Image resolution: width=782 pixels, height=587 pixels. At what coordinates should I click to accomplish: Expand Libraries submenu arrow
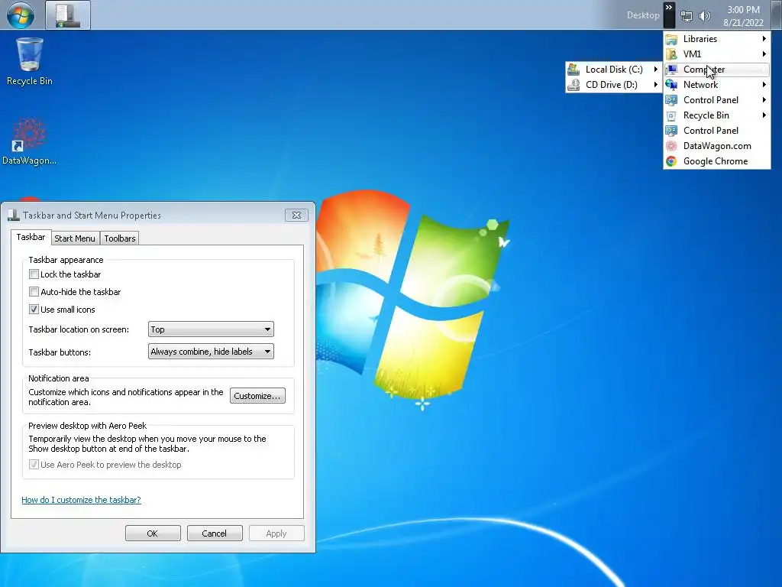(764, 39)
